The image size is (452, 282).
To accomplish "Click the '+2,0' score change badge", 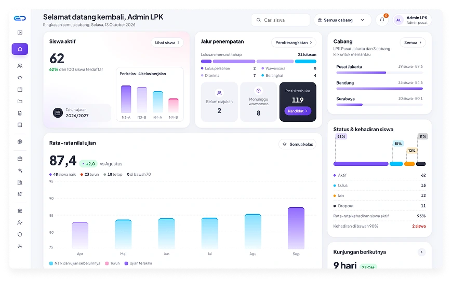I will point(88,164).
